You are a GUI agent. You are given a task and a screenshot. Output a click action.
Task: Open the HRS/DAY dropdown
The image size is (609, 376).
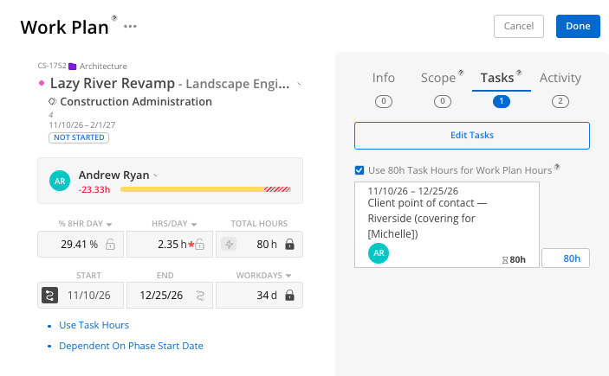pyautogui.click(x=194, y=224)
